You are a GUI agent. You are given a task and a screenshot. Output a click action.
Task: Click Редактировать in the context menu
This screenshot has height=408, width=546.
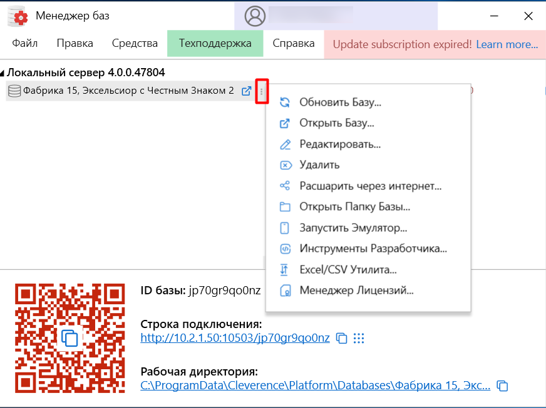tap(340, 144)
